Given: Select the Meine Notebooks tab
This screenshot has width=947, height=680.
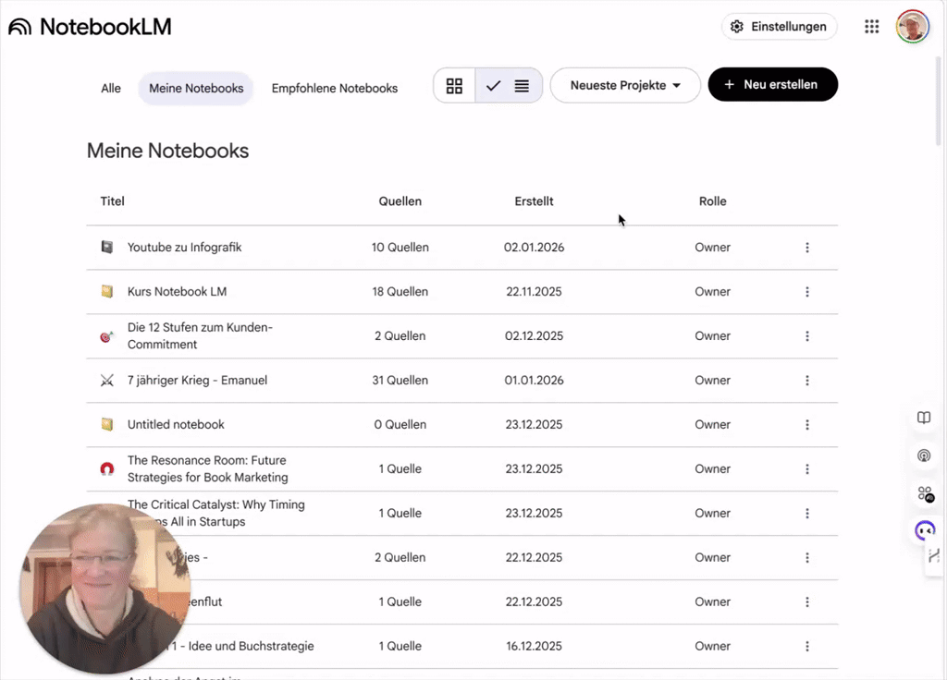Looking at the screenshot, I should point(196,88).
